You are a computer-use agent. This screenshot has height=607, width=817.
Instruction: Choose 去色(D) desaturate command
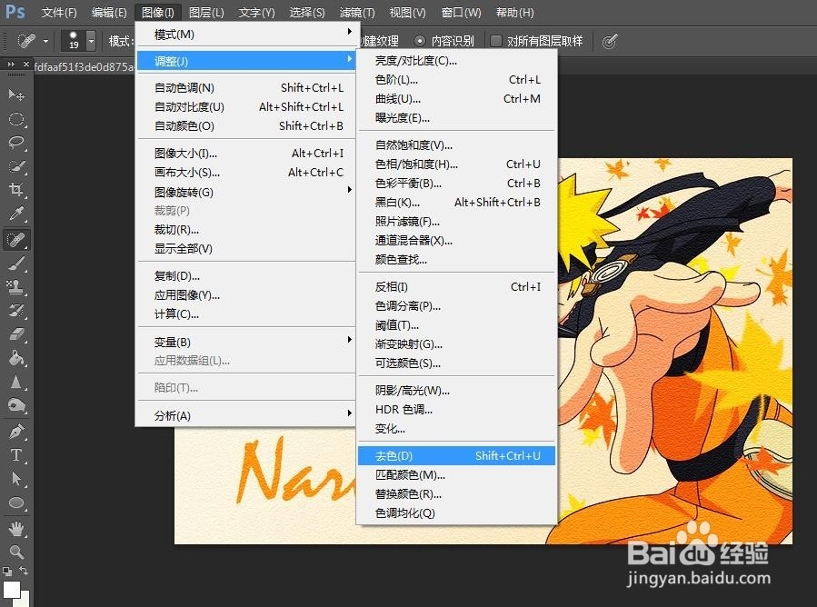(x=456, y=456)
